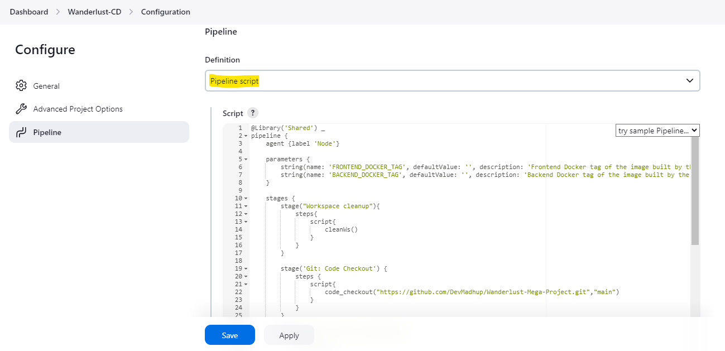725x351 pixels.
Task: Apply the configuration changes
Action: (289, 335)
